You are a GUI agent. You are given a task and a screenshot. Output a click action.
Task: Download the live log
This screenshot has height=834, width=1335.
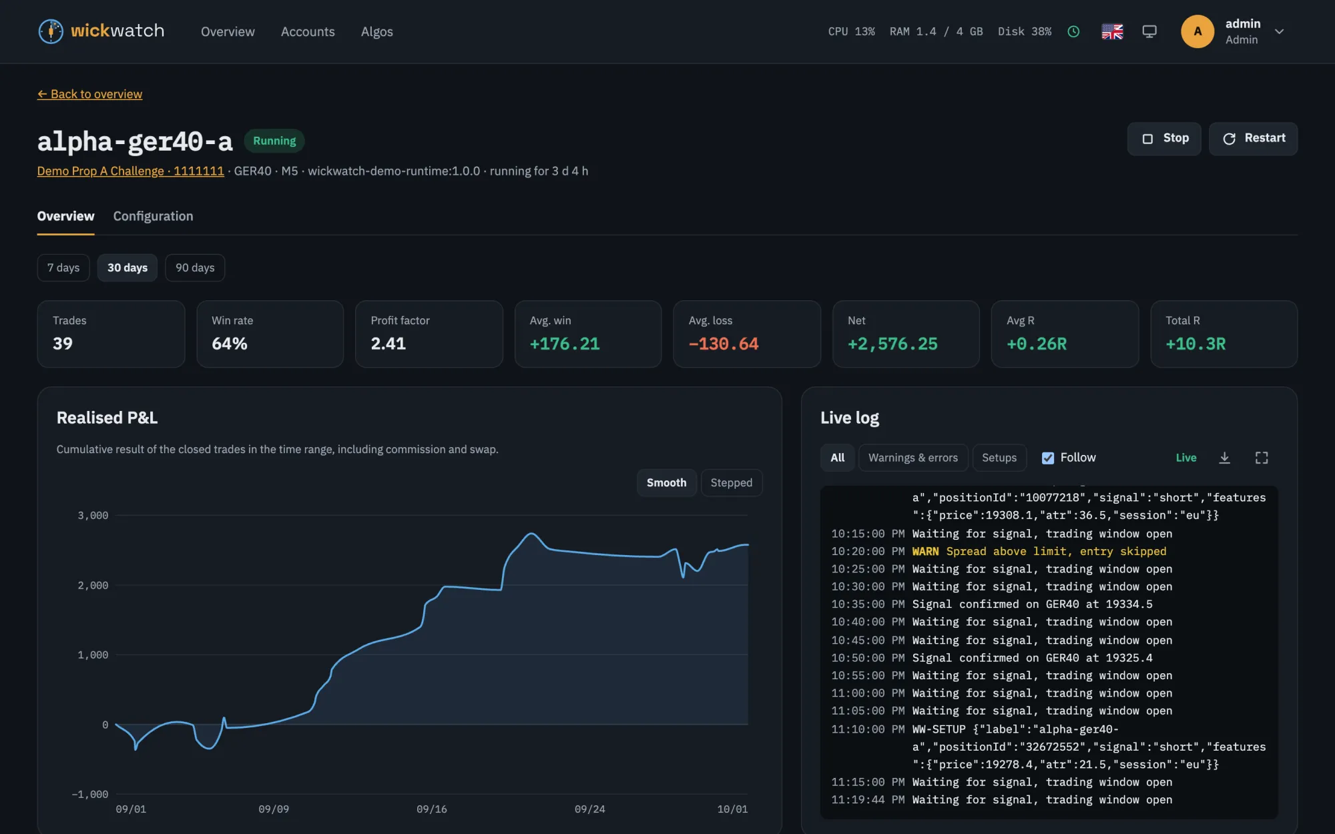tap(1224, 458)
